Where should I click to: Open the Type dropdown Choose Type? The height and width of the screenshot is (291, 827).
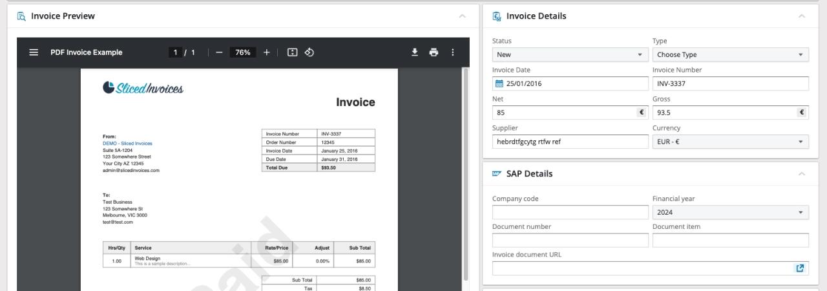coord(731,54)
